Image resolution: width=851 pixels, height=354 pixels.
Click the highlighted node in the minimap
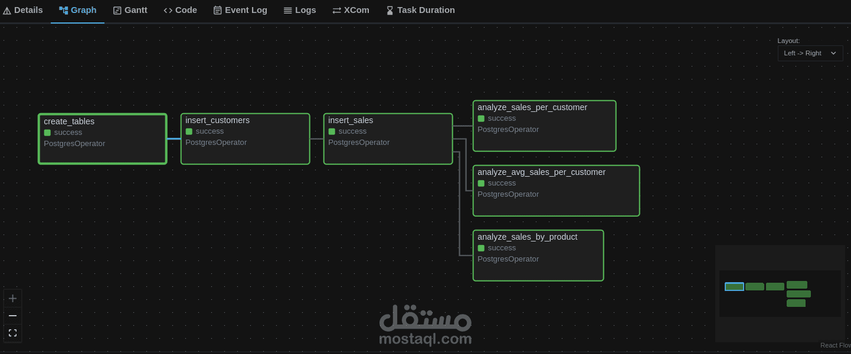pos(734,287)
